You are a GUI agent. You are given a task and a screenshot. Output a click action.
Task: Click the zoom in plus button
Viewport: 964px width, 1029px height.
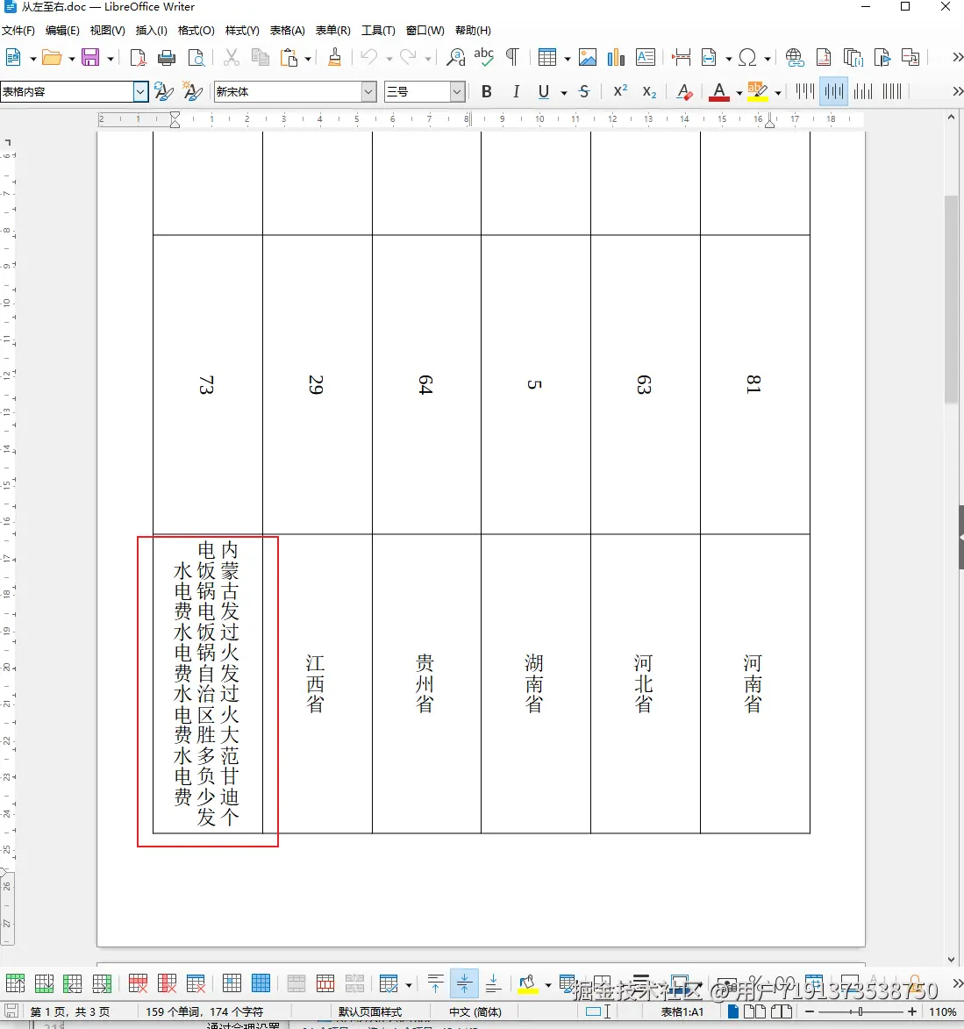click(x=911, y=1012)
